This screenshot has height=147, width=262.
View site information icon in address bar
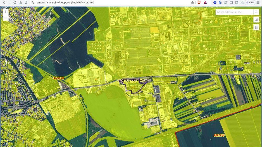coord(33,3)
